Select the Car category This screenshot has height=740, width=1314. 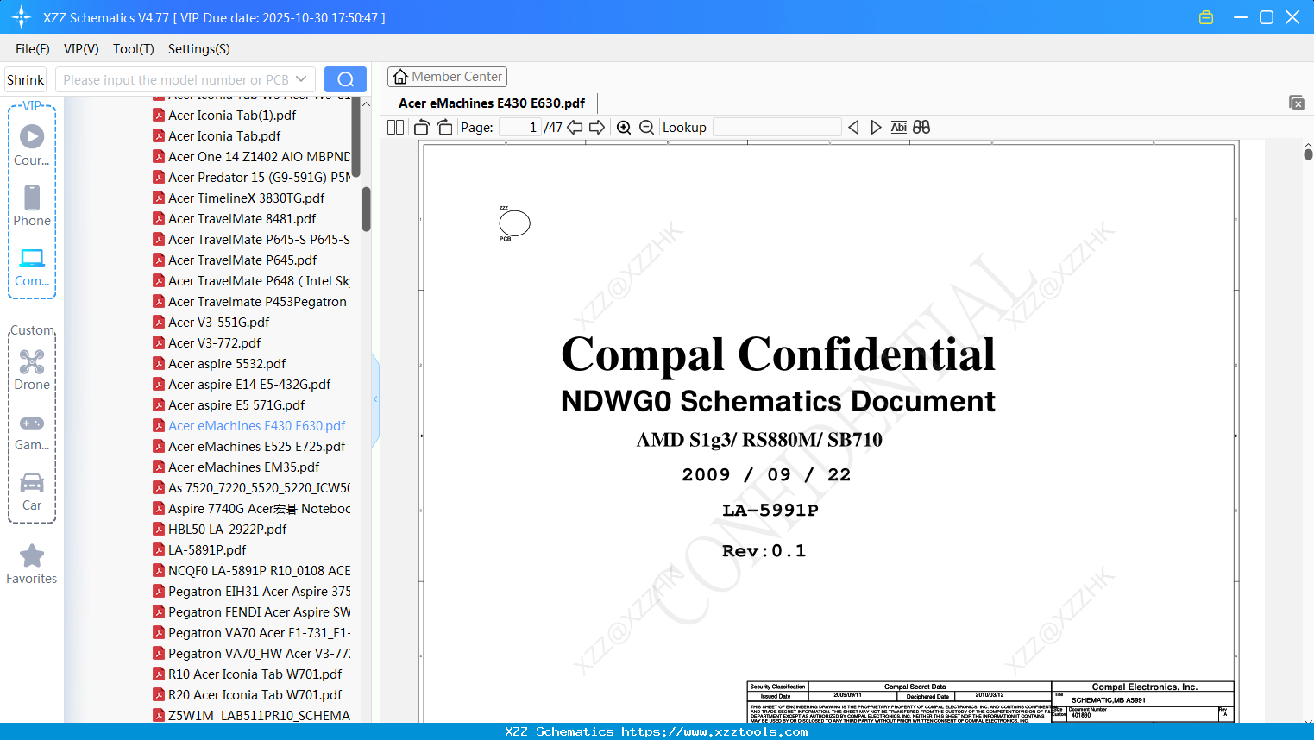[32, 492]
